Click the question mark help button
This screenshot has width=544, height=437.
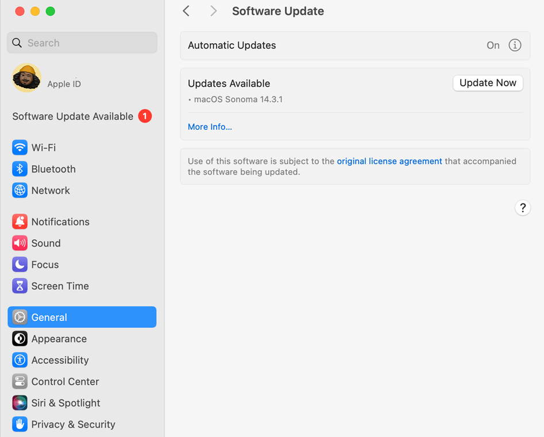(x=522, y=208)
